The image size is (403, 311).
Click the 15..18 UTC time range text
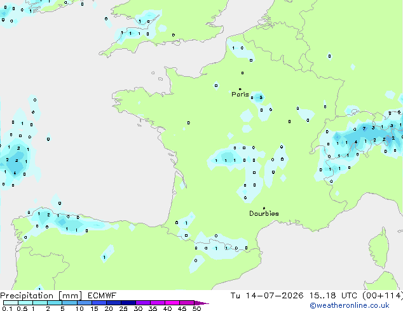333,296
